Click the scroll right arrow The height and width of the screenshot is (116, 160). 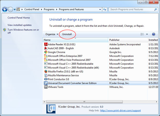point(156,102)
